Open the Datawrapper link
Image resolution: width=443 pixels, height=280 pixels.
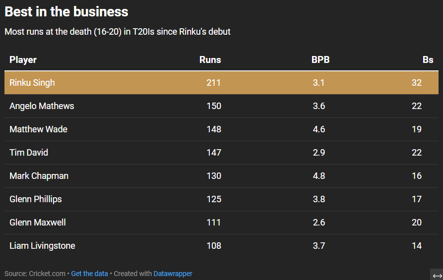(173, 274)
